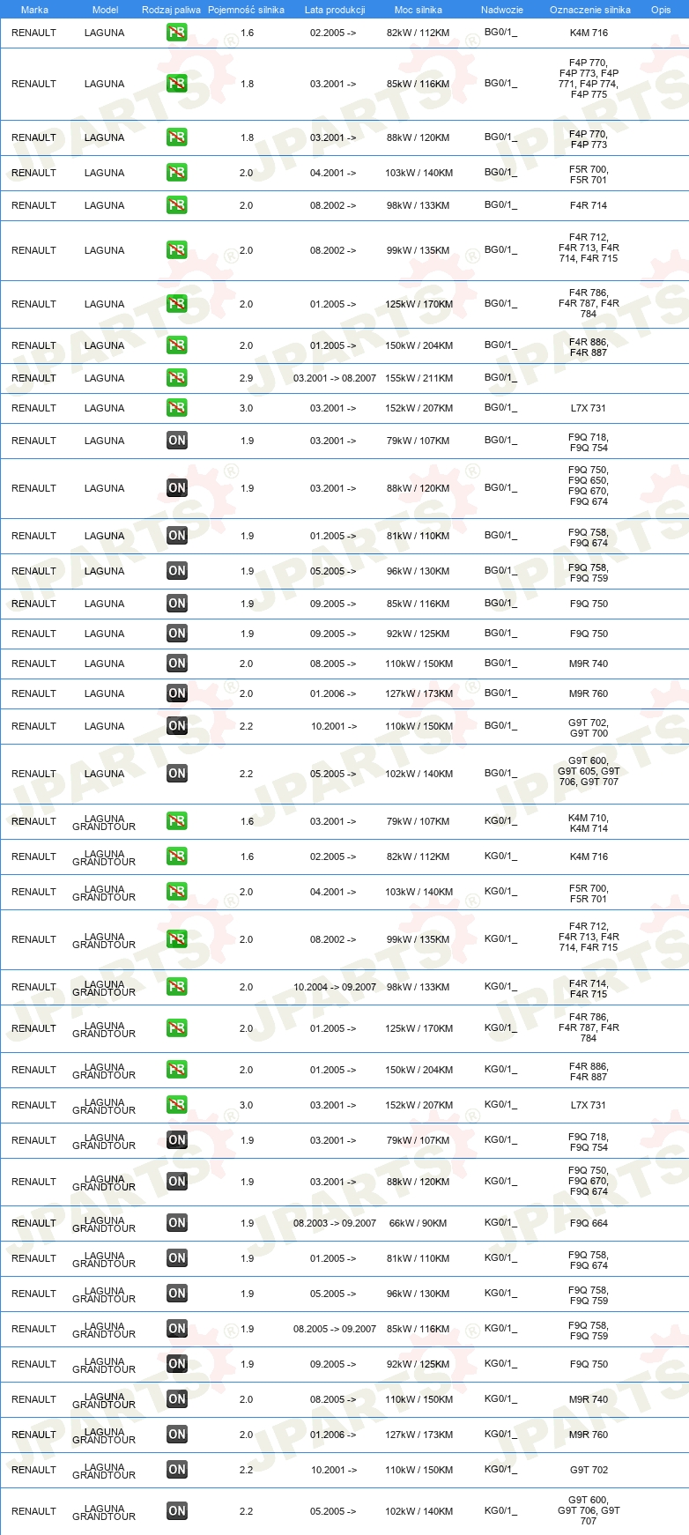Select ON icon in BG0/1_ 81kW / 110KM row
This screenshot has height=1535, width=689.
pyautogui.click(x=177, y=536)
